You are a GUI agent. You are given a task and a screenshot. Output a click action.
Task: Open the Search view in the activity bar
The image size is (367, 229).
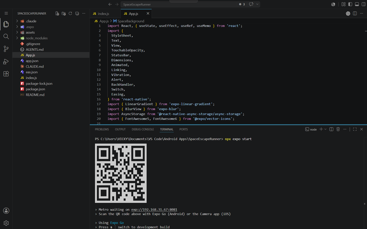[x=6, y=36]
